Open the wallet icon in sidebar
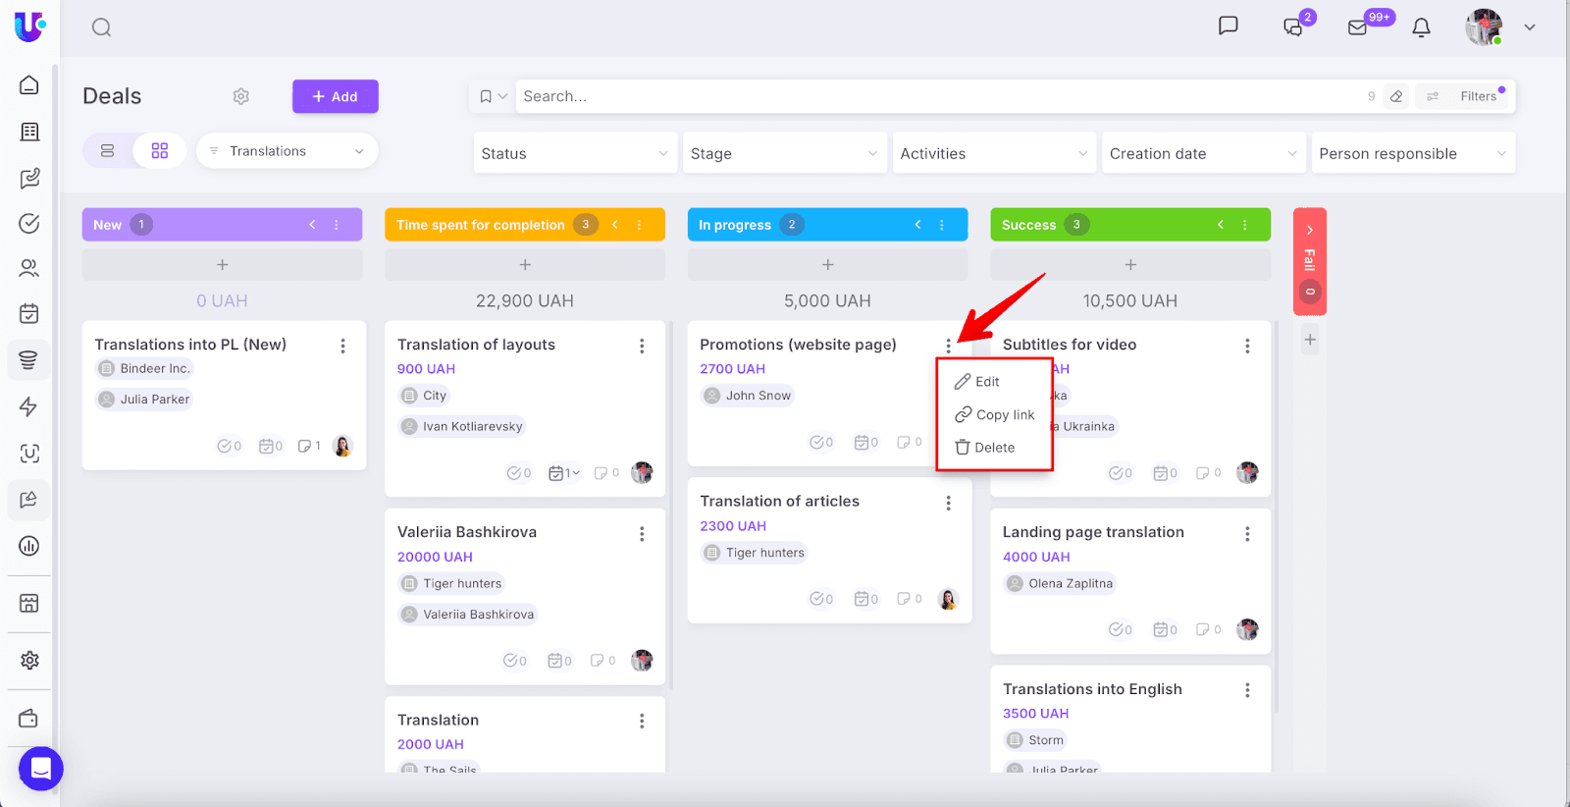 tap(29, 719)
